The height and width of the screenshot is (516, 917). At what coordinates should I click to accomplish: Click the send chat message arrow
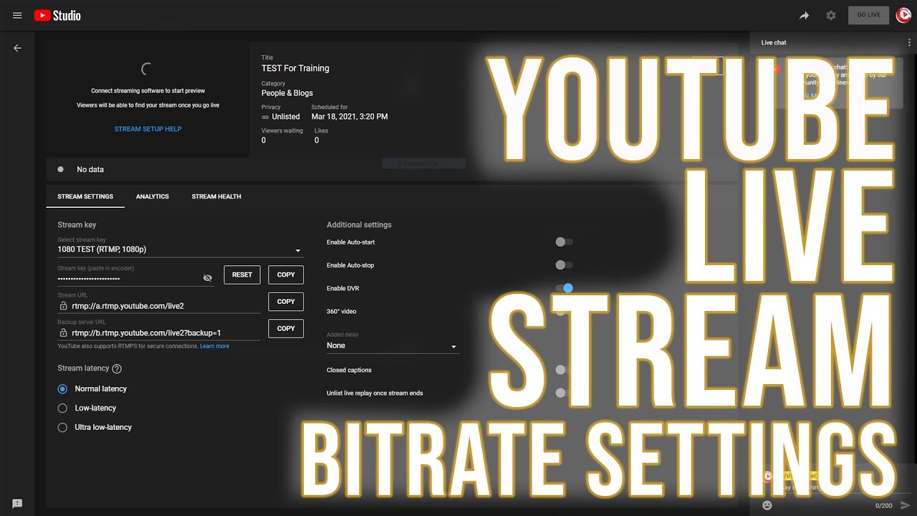[x=904, y=505]
